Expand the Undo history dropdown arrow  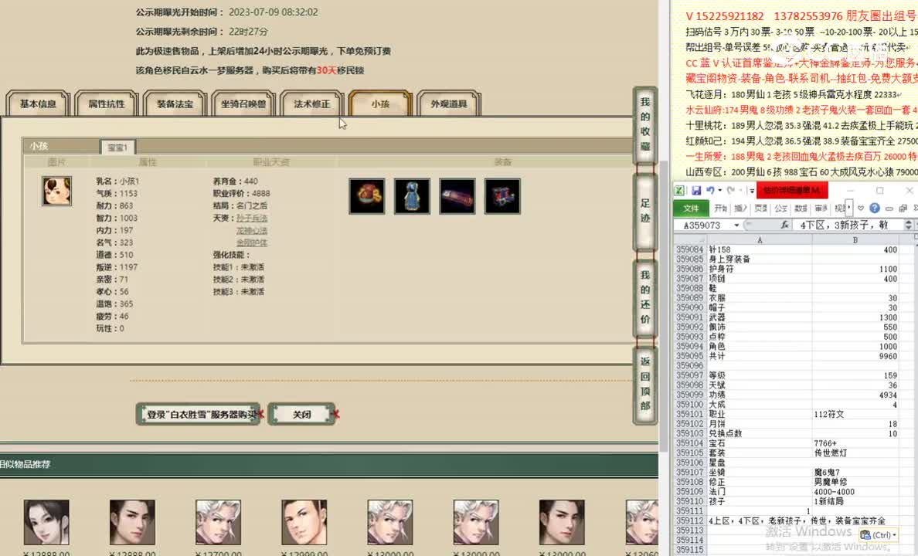(x=719, y=190)
